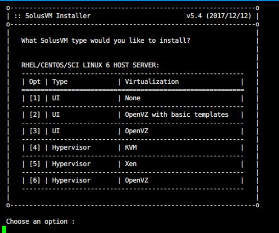Click the green terminal cursor block
The height and width of the screenshot is (233, 279).
pyautogui.click(x=4, y=229)
